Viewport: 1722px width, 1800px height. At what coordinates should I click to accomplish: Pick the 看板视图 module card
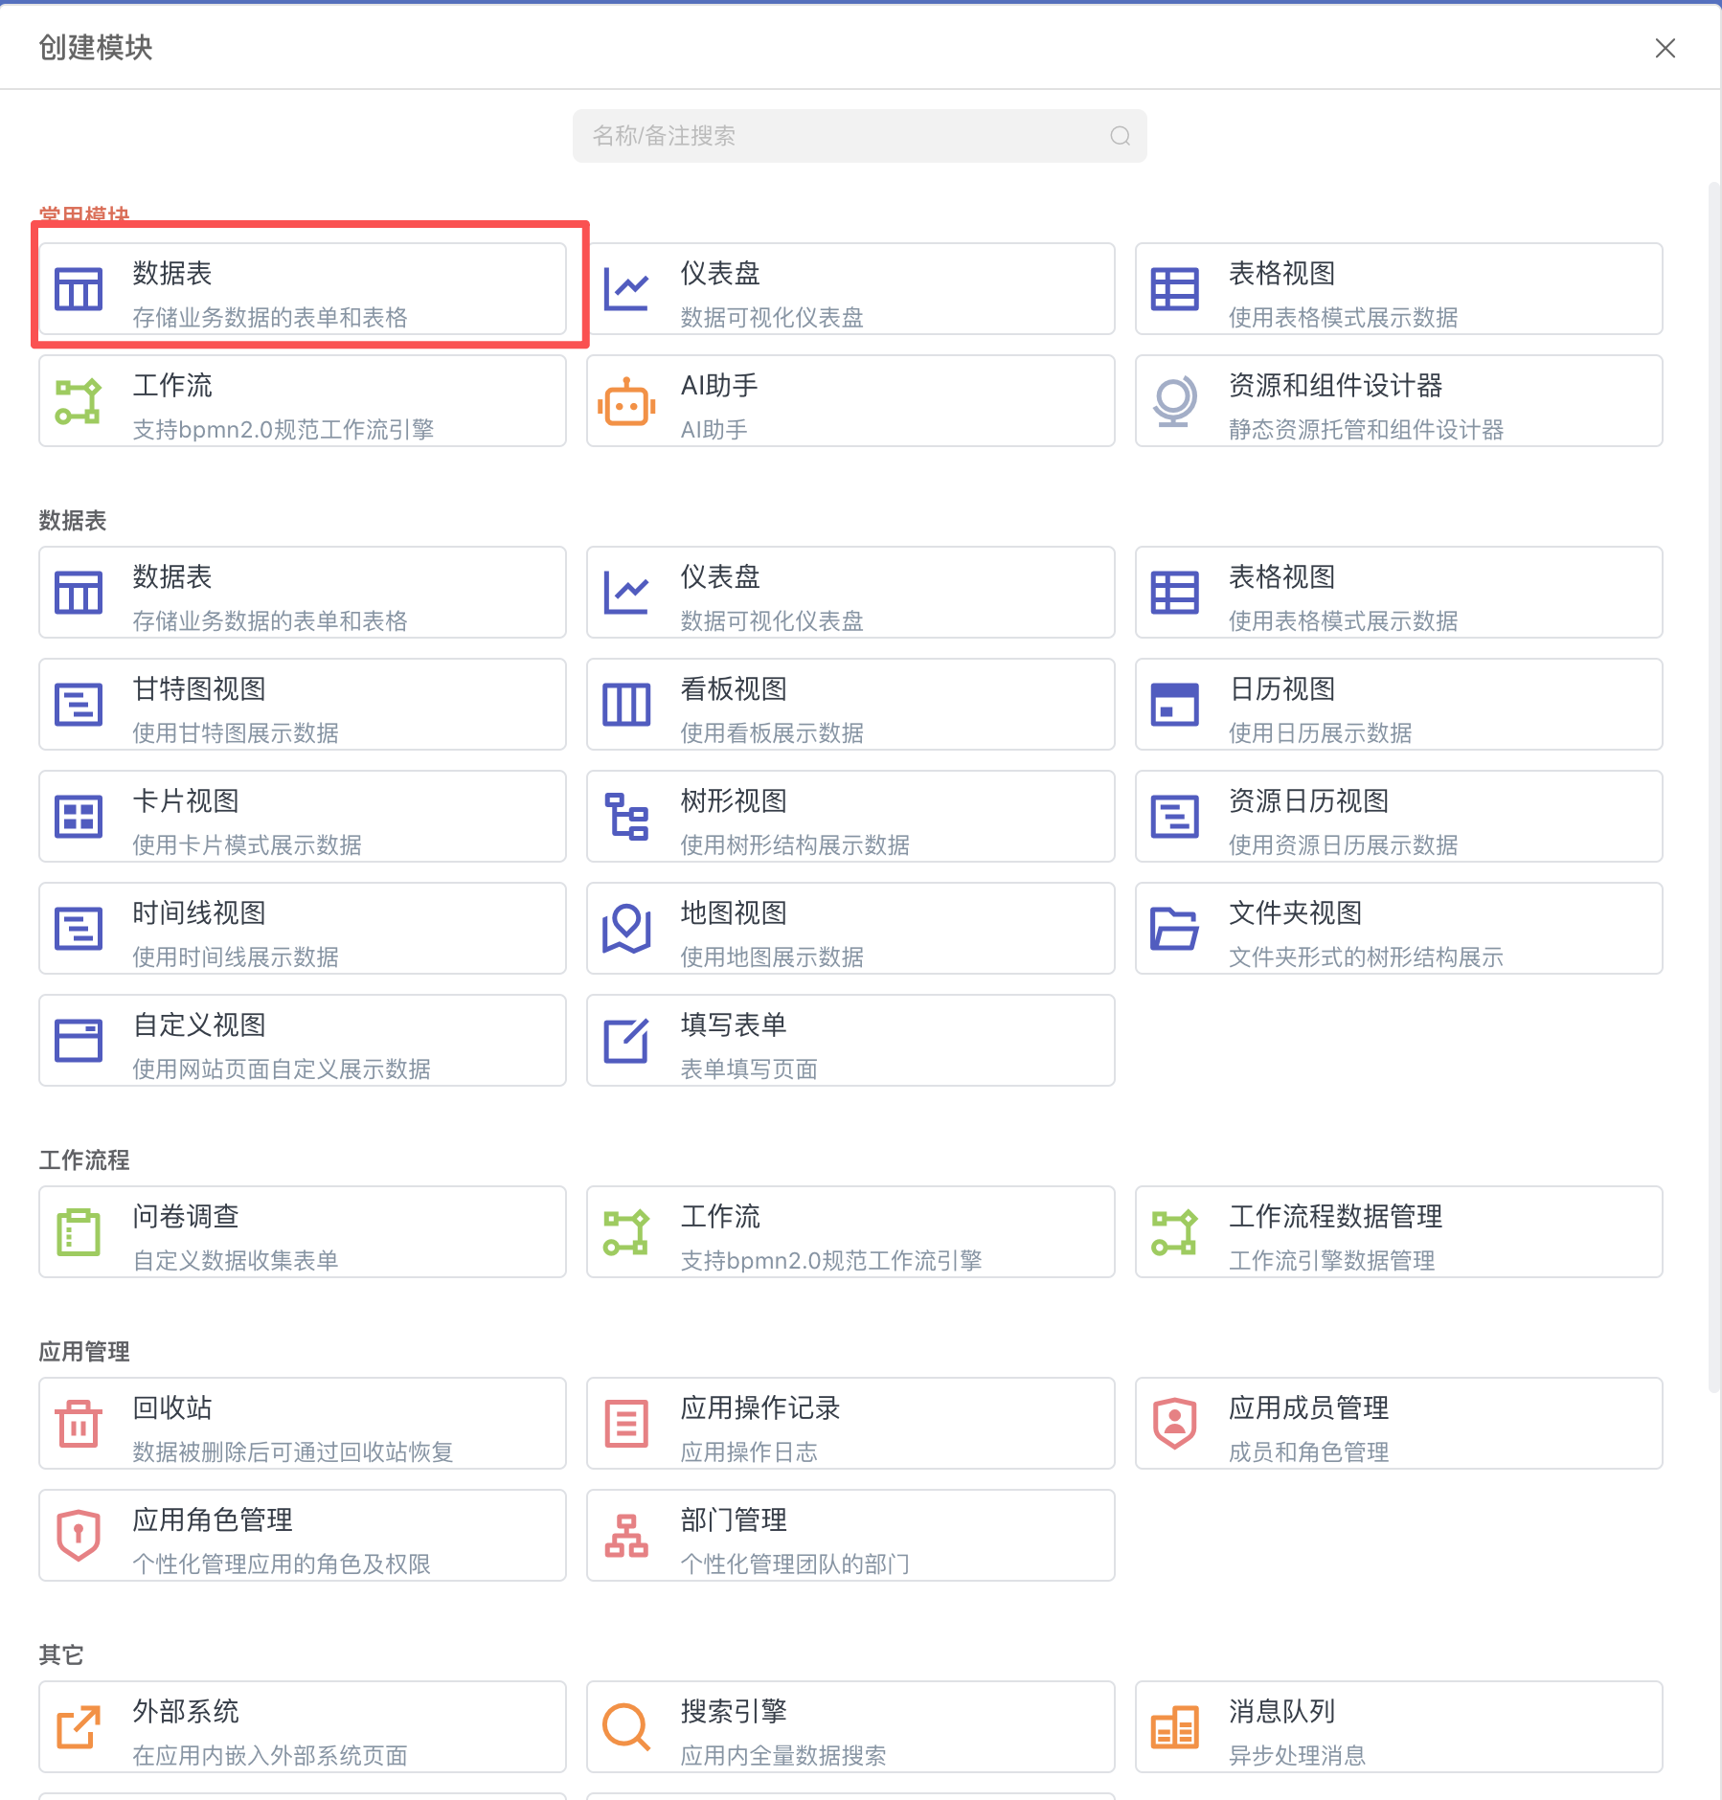850,705
